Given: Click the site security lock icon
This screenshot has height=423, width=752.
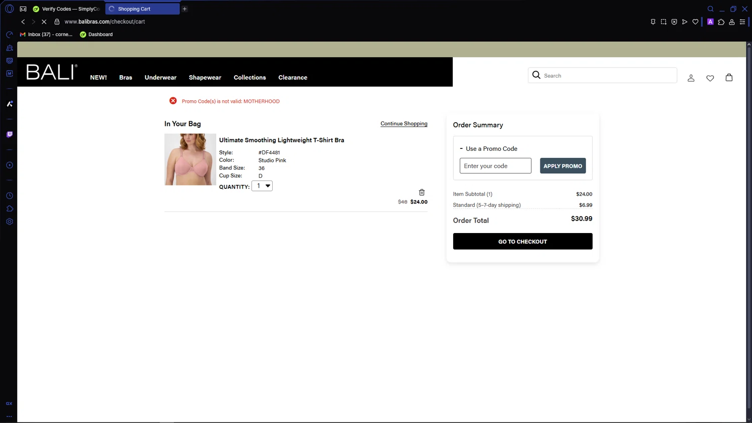Looking at the screenshot, I should click(x=57, y=22).
